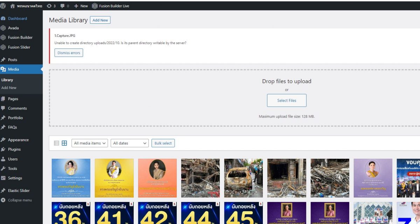Screen dimensions: 420x224
Task: Open the comments bubble icon in admin bar
Action: coord(62,6)
